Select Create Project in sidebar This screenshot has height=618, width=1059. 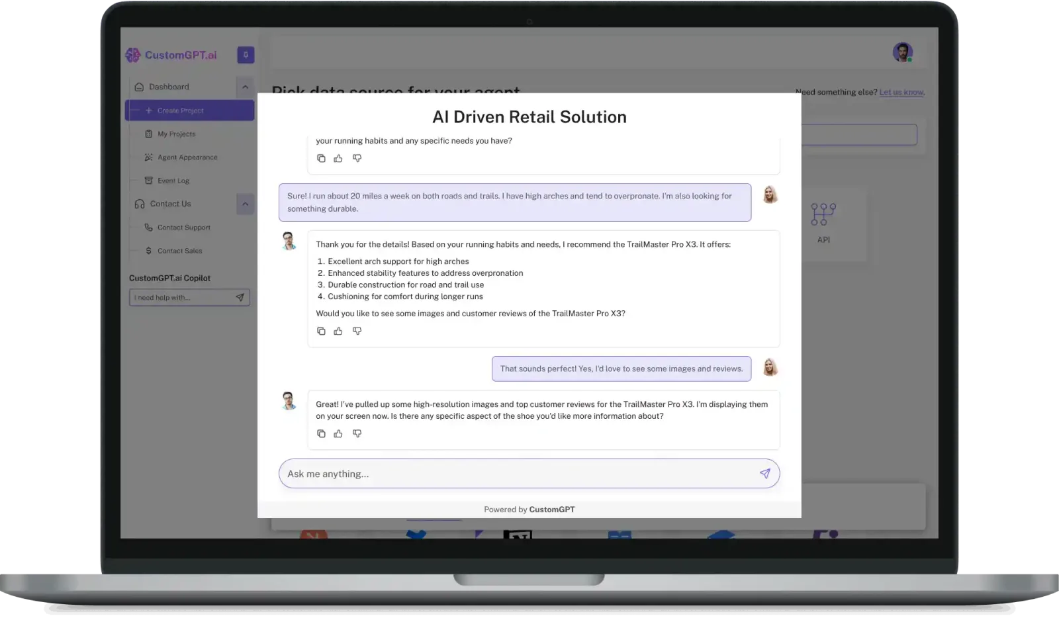[189, 110]
